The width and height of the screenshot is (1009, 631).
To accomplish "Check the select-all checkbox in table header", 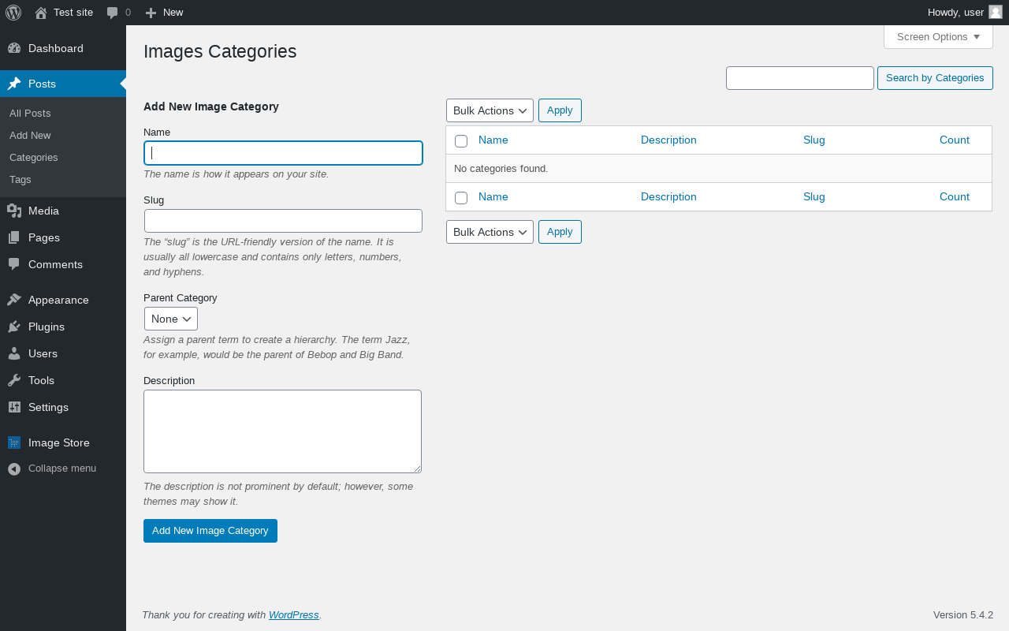I will pos(461,141).
